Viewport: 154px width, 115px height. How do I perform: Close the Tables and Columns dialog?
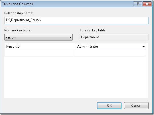(x=147, y=4)
